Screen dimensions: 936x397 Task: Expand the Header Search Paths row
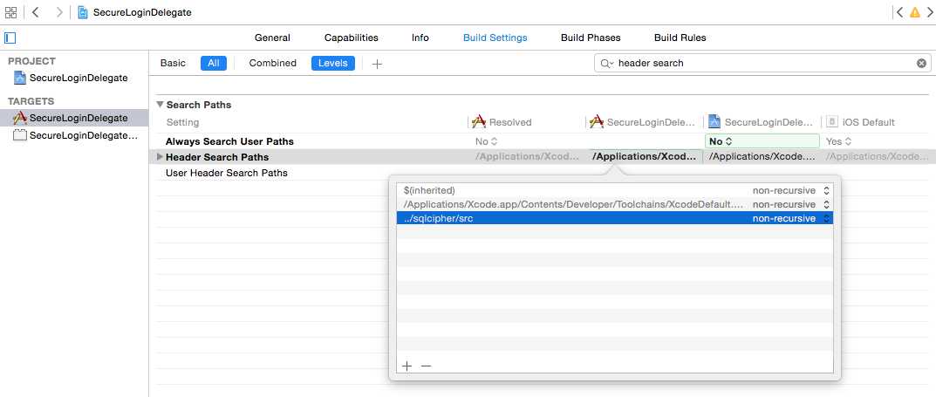pos(160,157)
